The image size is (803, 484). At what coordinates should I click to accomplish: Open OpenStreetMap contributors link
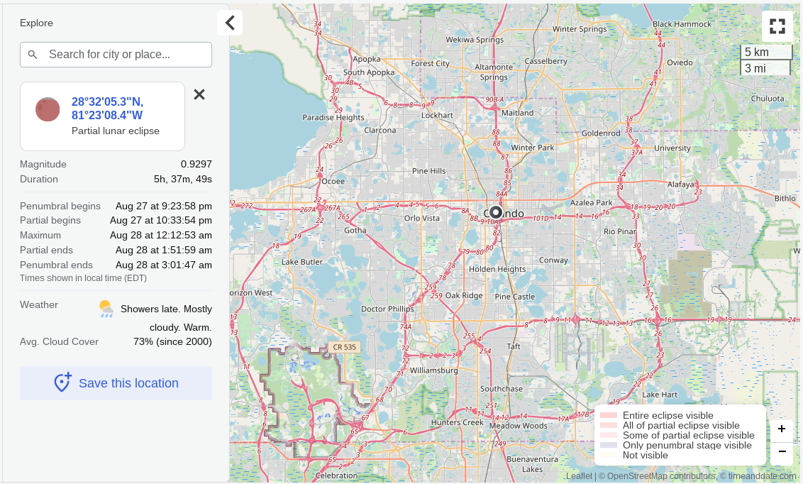click(660, 475)
